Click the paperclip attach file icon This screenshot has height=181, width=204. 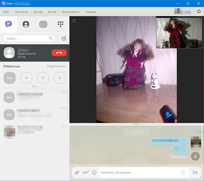coord(77,173)
